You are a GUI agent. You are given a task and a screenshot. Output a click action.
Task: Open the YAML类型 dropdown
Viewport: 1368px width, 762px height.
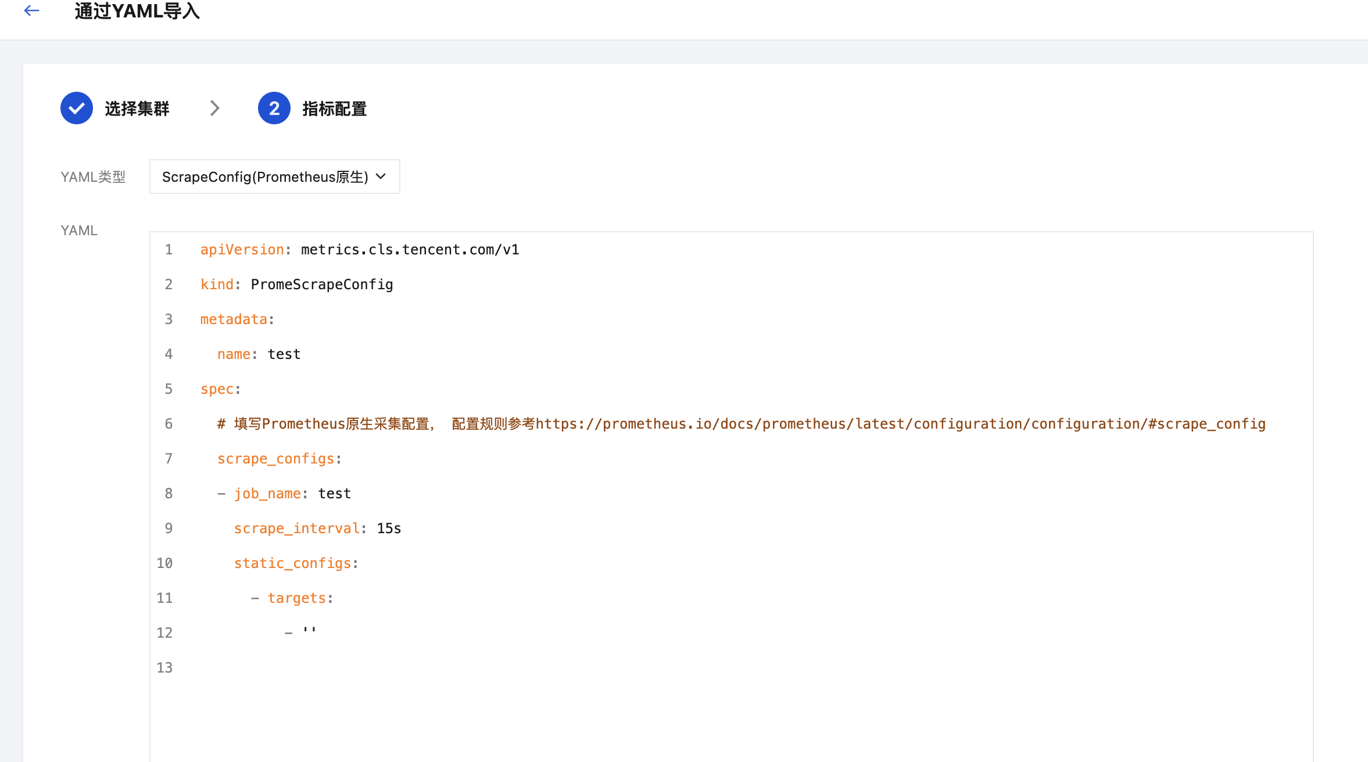pos(265,177)
